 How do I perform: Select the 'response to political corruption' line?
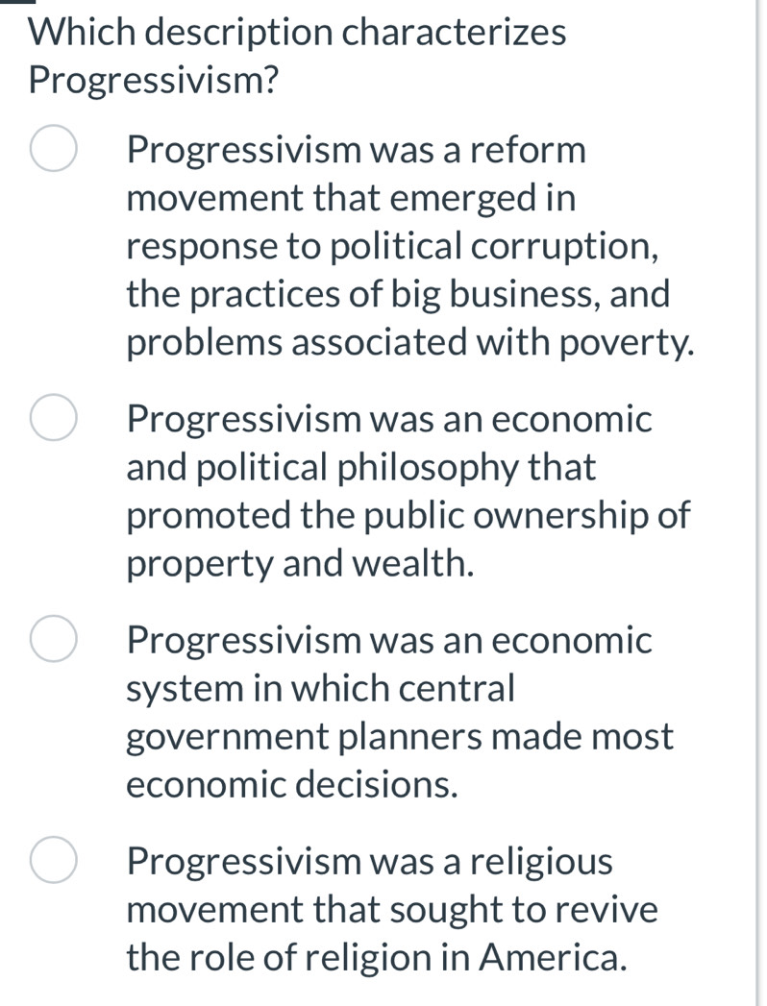(393, 247)
